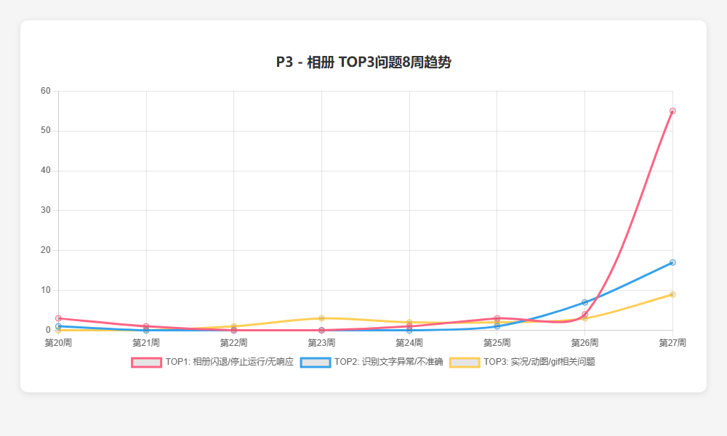Click the 第22周 x-axis label
The height and width of the screenshot is (436, 727).
pyautogui.click(x=233, y=343)
